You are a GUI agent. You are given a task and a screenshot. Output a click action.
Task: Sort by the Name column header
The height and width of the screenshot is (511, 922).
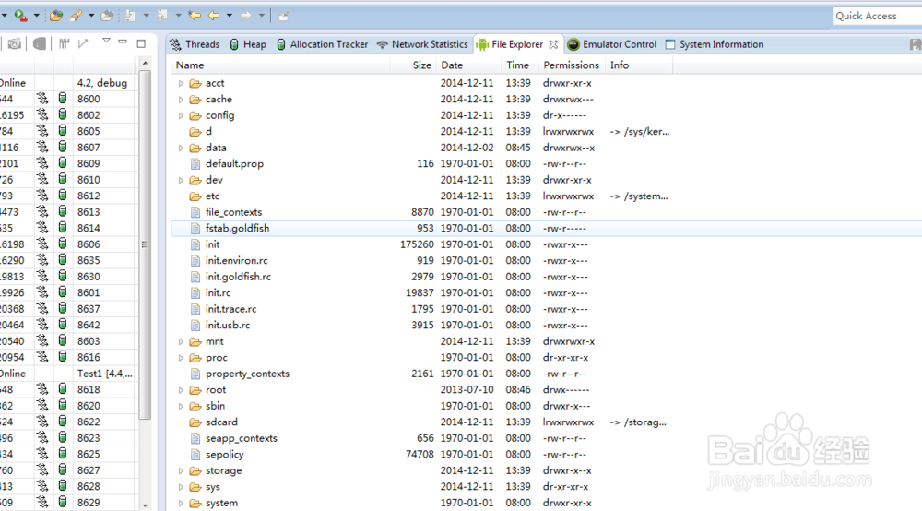coord(281,65)
